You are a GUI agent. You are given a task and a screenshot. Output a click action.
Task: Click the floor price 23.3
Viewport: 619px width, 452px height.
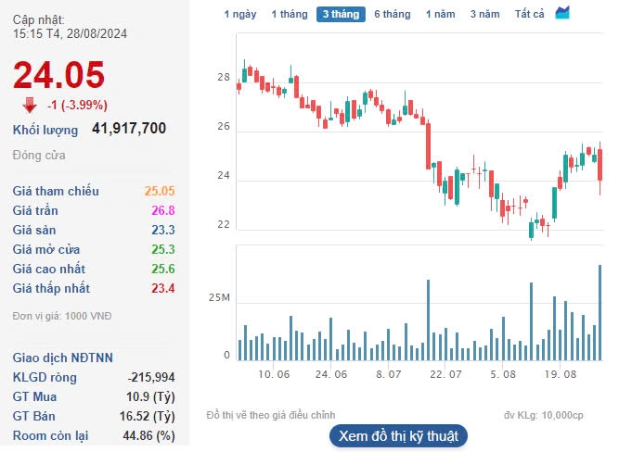point(163,230)
